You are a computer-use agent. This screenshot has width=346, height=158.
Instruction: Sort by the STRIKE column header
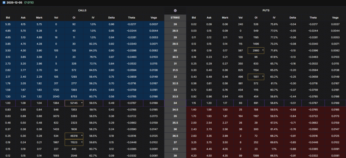point(175,18)
